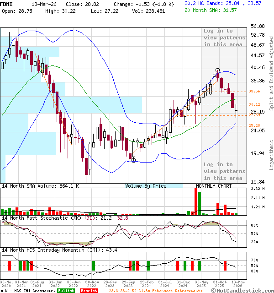Click the circled high marker near 40.46

tap(217, 71)
